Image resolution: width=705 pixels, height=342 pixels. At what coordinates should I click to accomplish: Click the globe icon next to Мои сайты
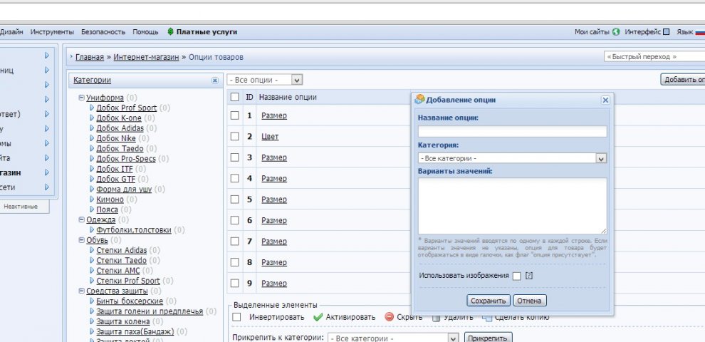[x=616, y=32]
